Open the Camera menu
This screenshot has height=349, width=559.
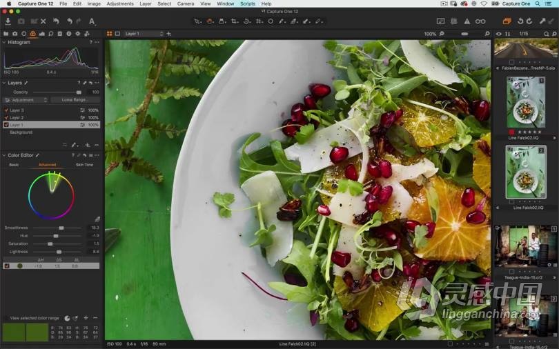pos(186,3)
